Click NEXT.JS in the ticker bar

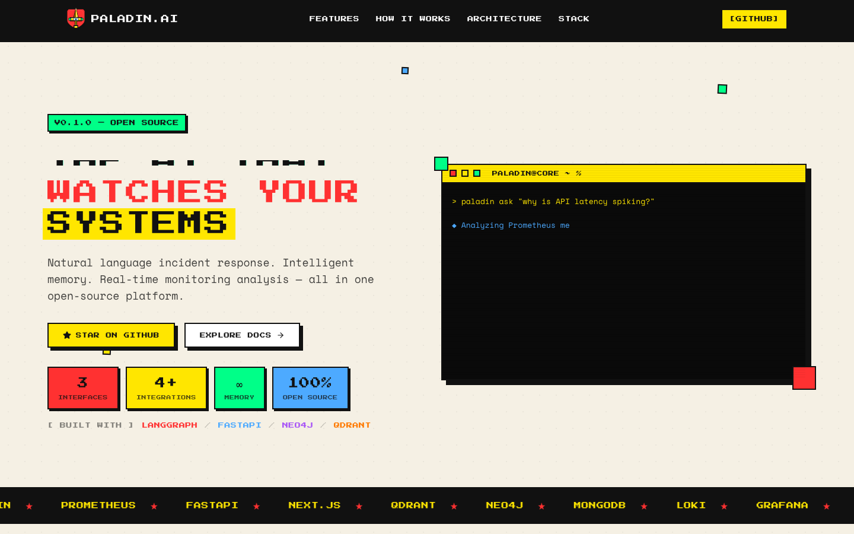click(314, 506)
